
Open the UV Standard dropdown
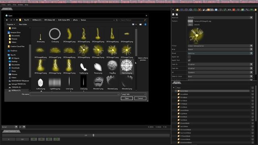click(x=220, y=72)
